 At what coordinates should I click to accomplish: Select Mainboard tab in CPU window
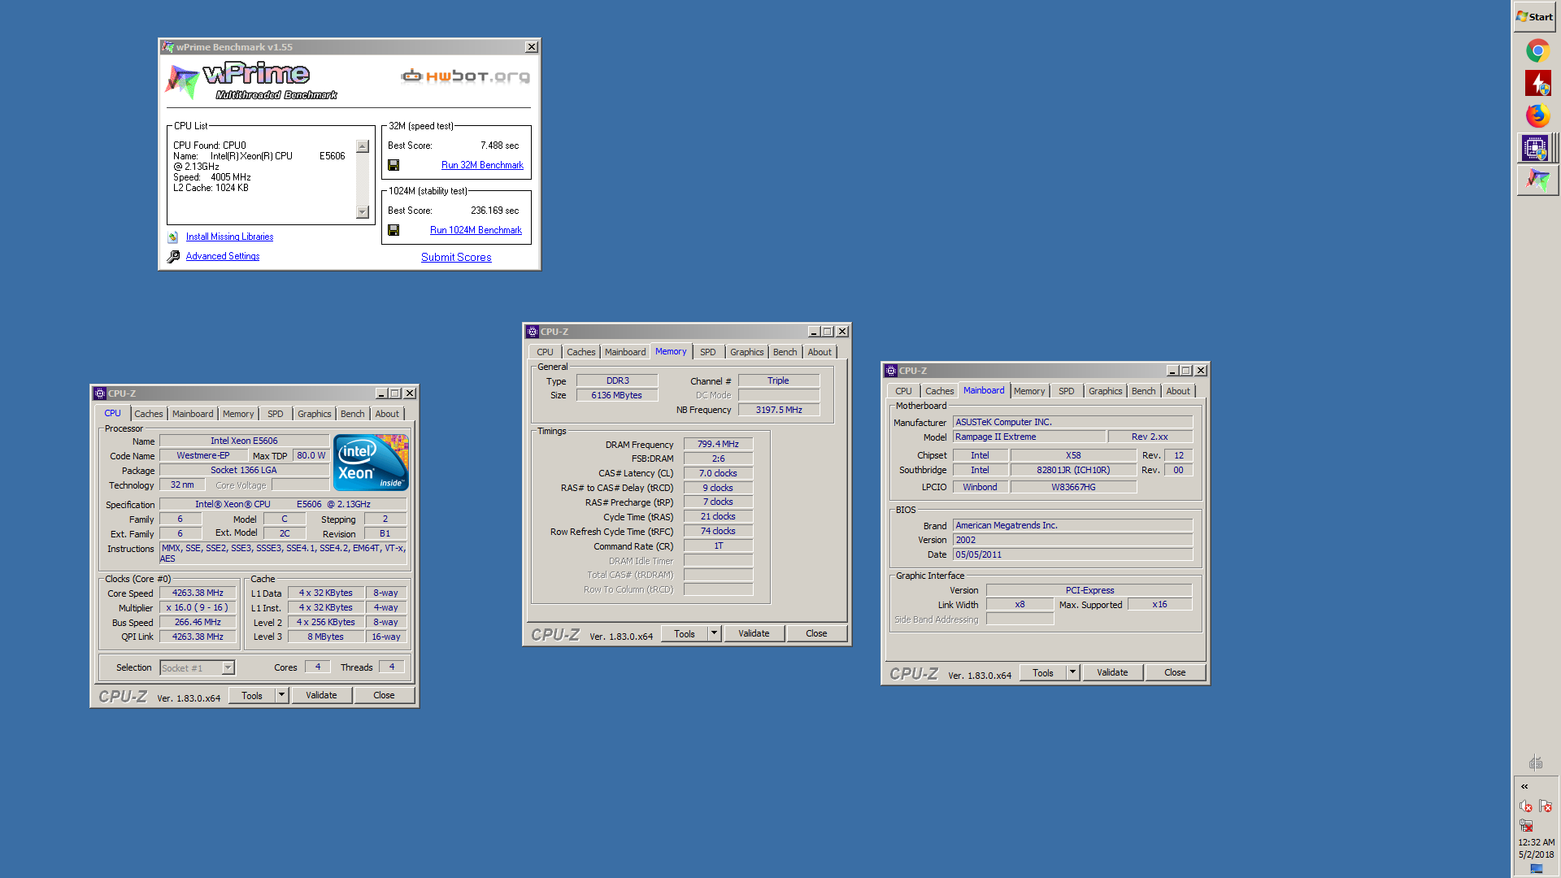coord(193,414)
